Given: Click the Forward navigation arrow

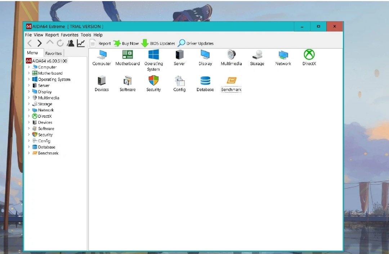Looking at the screenshot, I should (40, 43).
